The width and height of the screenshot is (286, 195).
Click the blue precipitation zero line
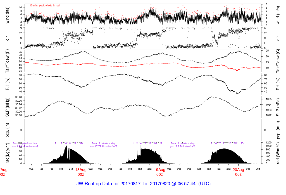[143, 130]
